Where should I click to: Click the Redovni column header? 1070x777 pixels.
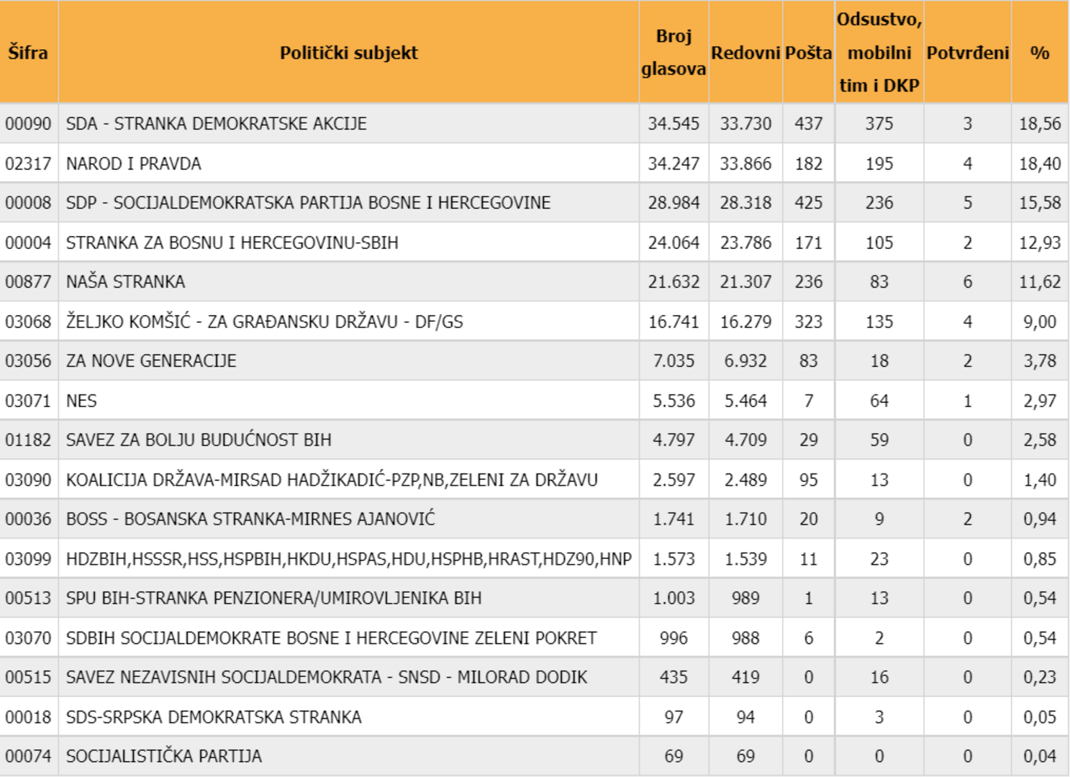[x=745, y=53]
